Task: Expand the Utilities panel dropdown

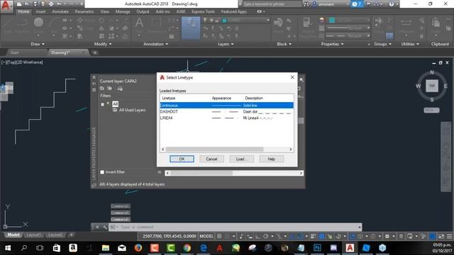Action: tap(410, 44)
